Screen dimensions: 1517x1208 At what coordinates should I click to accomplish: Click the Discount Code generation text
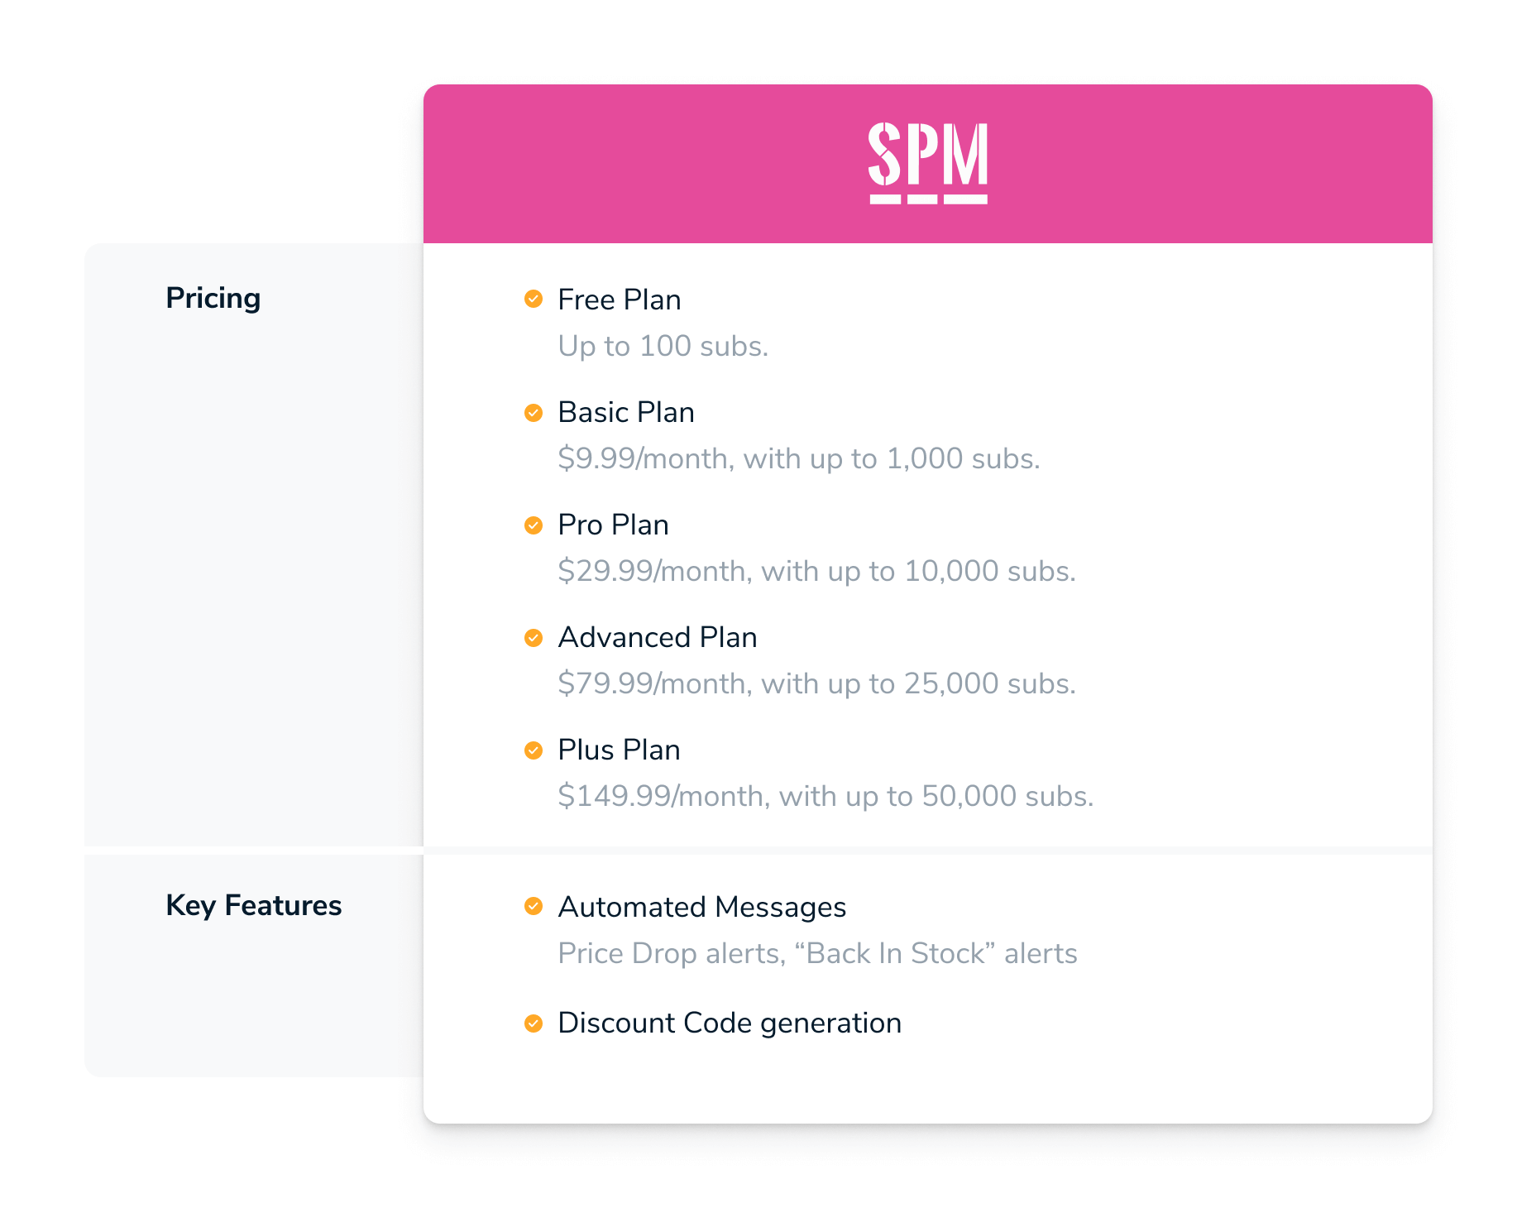coord(730,1023)
